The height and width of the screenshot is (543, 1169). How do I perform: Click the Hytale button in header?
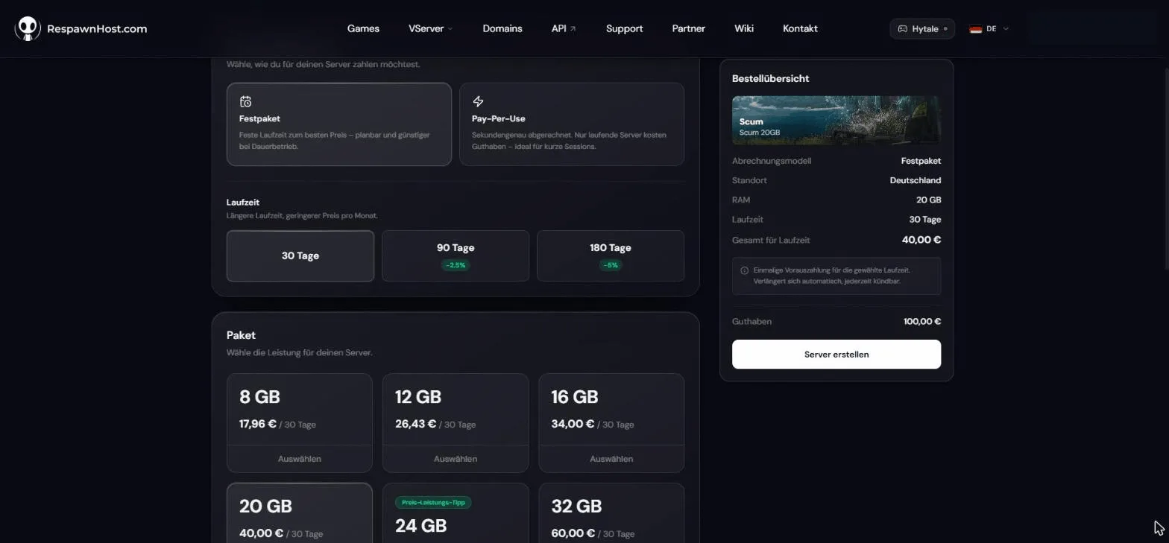tap(922, 29)
